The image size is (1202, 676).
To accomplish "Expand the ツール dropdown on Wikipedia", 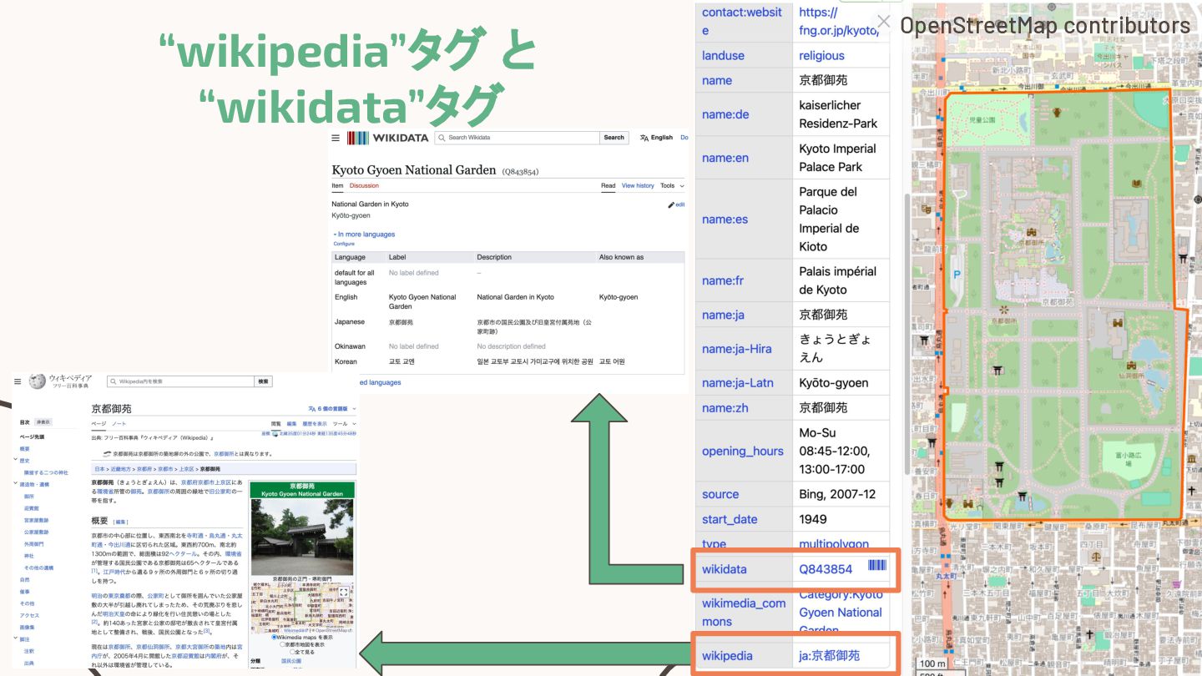I will tap(345, 424).
